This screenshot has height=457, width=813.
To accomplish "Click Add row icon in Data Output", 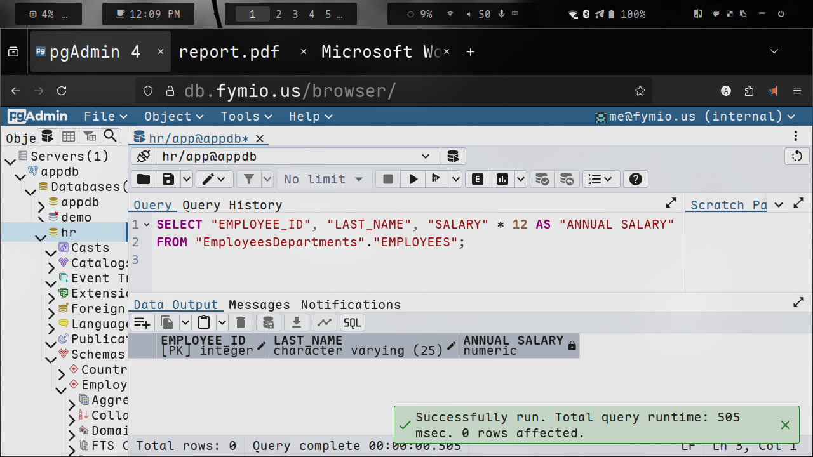I will 142,322.
